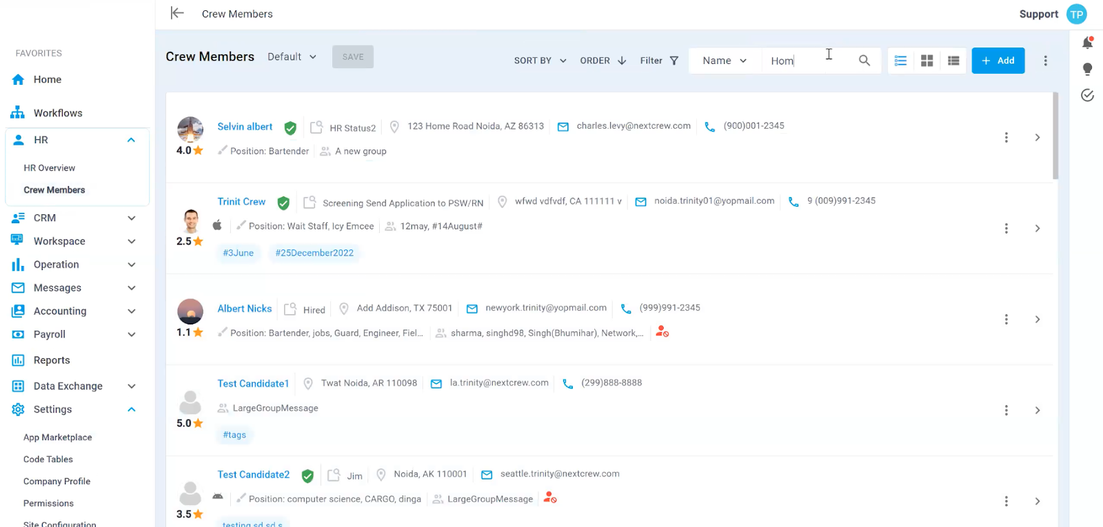Click the Add crew member button
Viewport: 1103px width, 527px height.
[x=998, y=61]
